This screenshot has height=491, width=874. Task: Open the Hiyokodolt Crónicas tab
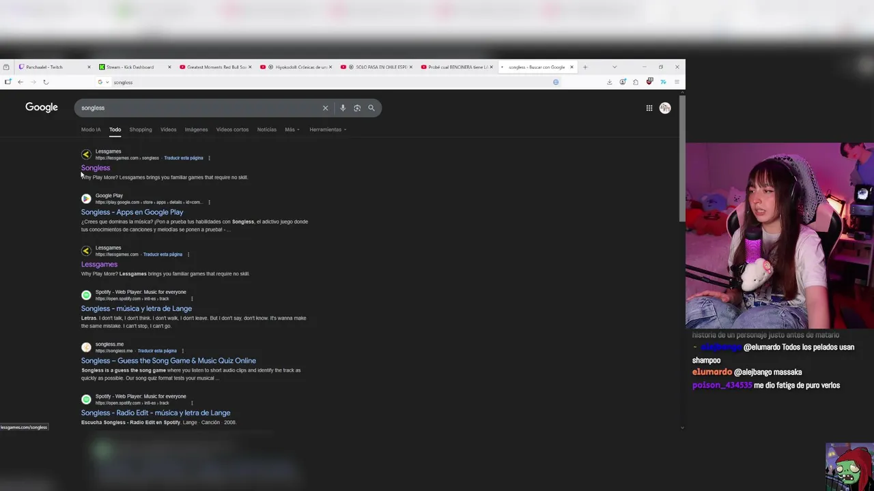click(296, 67)
